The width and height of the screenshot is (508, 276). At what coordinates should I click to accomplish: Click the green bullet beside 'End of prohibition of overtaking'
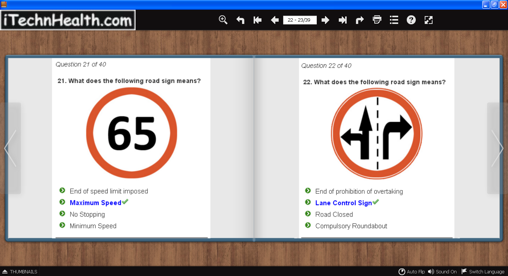point(308,191)
